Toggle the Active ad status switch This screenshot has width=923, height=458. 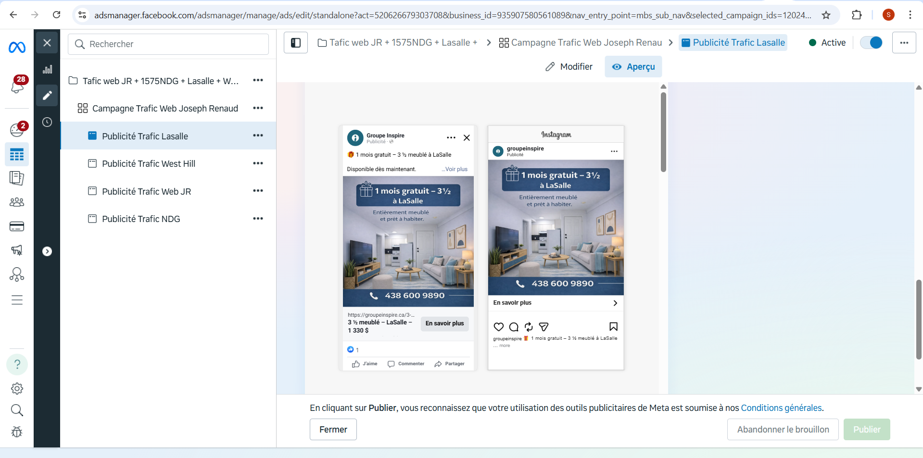click(x=871, y=43)
